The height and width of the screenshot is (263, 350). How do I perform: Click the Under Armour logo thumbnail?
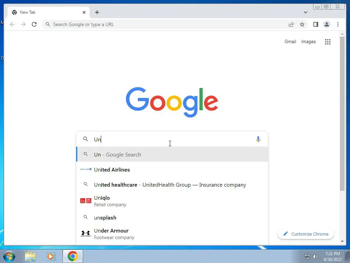click(86, 234)
